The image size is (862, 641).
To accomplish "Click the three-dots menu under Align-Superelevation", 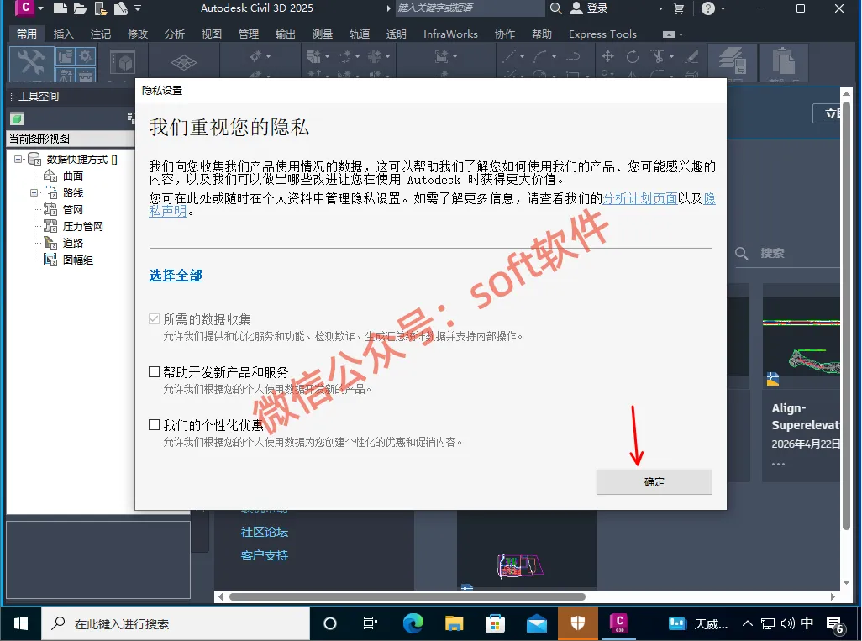I will coord(778,465).
